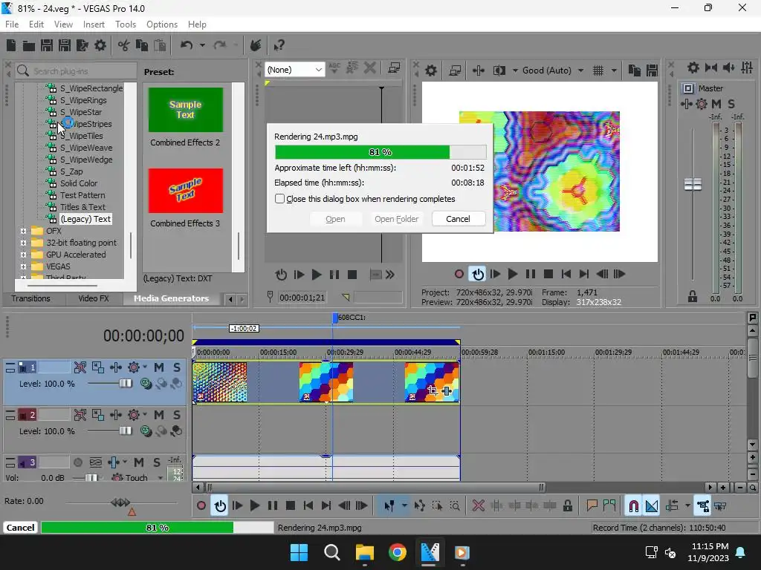
Task: Open the (None) trimmer dropdown
Action: pyautogui.click(x=294, y=70)
